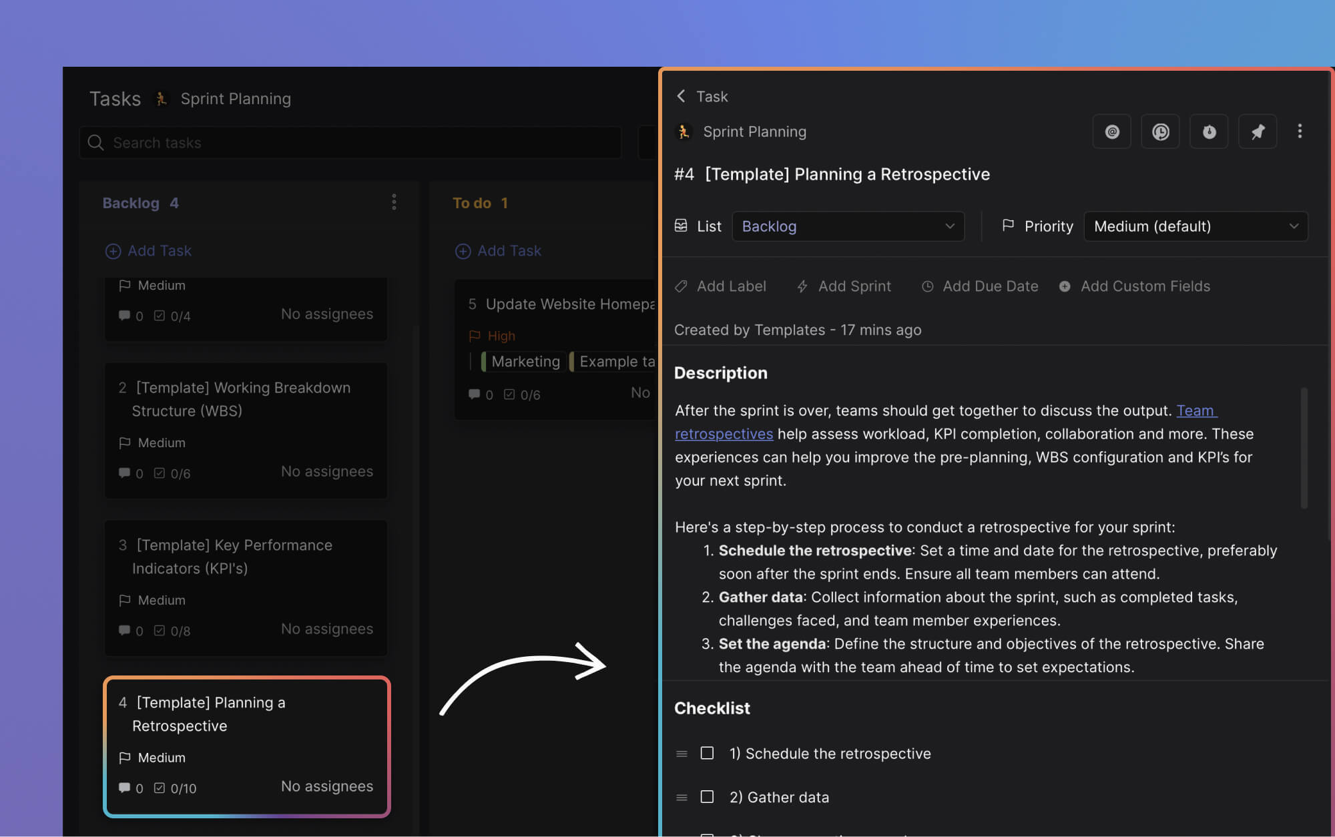Click inside the Search tasks field
Screen dimensions: 1335x837
[267, 142]
